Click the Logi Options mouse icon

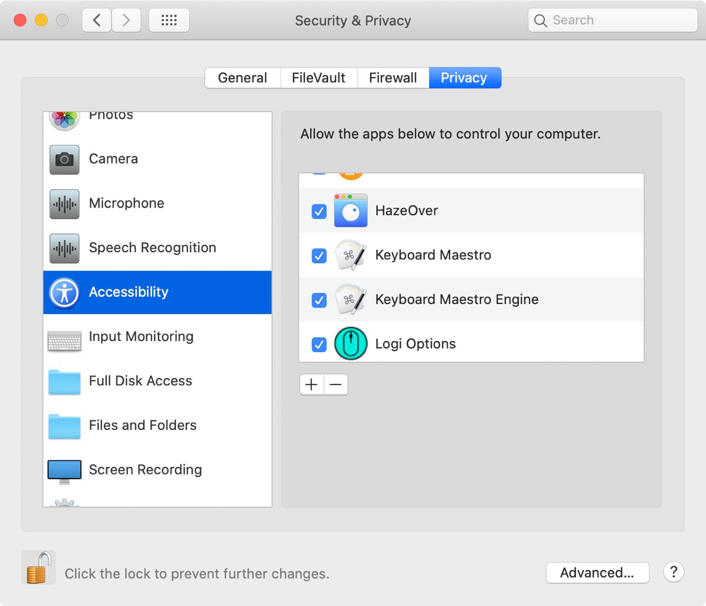coord(351,344)
